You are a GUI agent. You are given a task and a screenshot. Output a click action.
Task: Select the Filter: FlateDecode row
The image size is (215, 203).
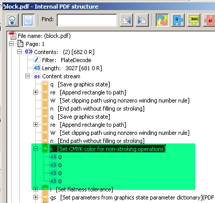coord(67,60)
